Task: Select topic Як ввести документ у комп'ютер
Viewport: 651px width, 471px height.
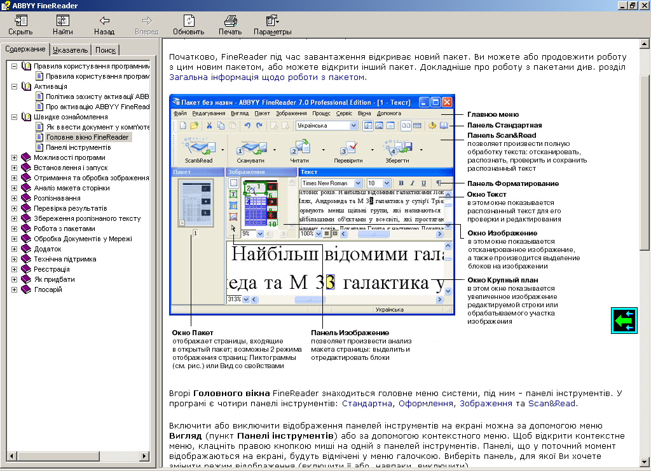Action: click(97, 127)
